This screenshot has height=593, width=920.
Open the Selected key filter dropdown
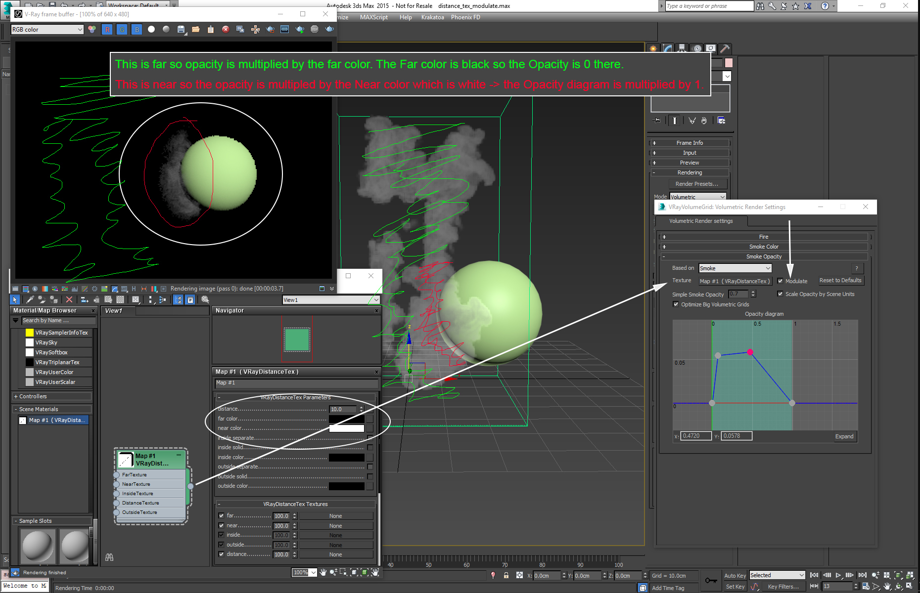tap(777, 575)
